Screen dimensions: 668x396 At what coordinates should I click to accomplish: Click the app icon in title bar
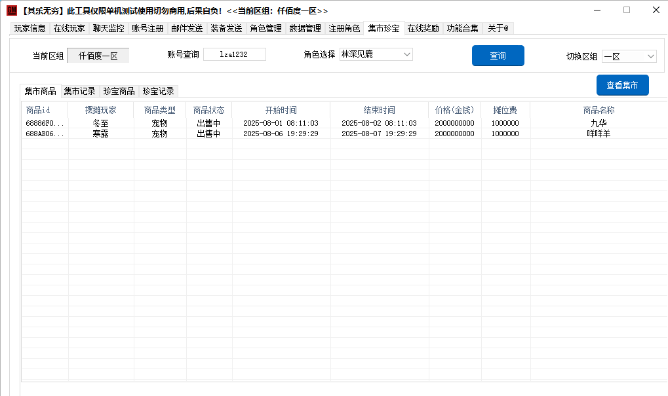(11, 10)
